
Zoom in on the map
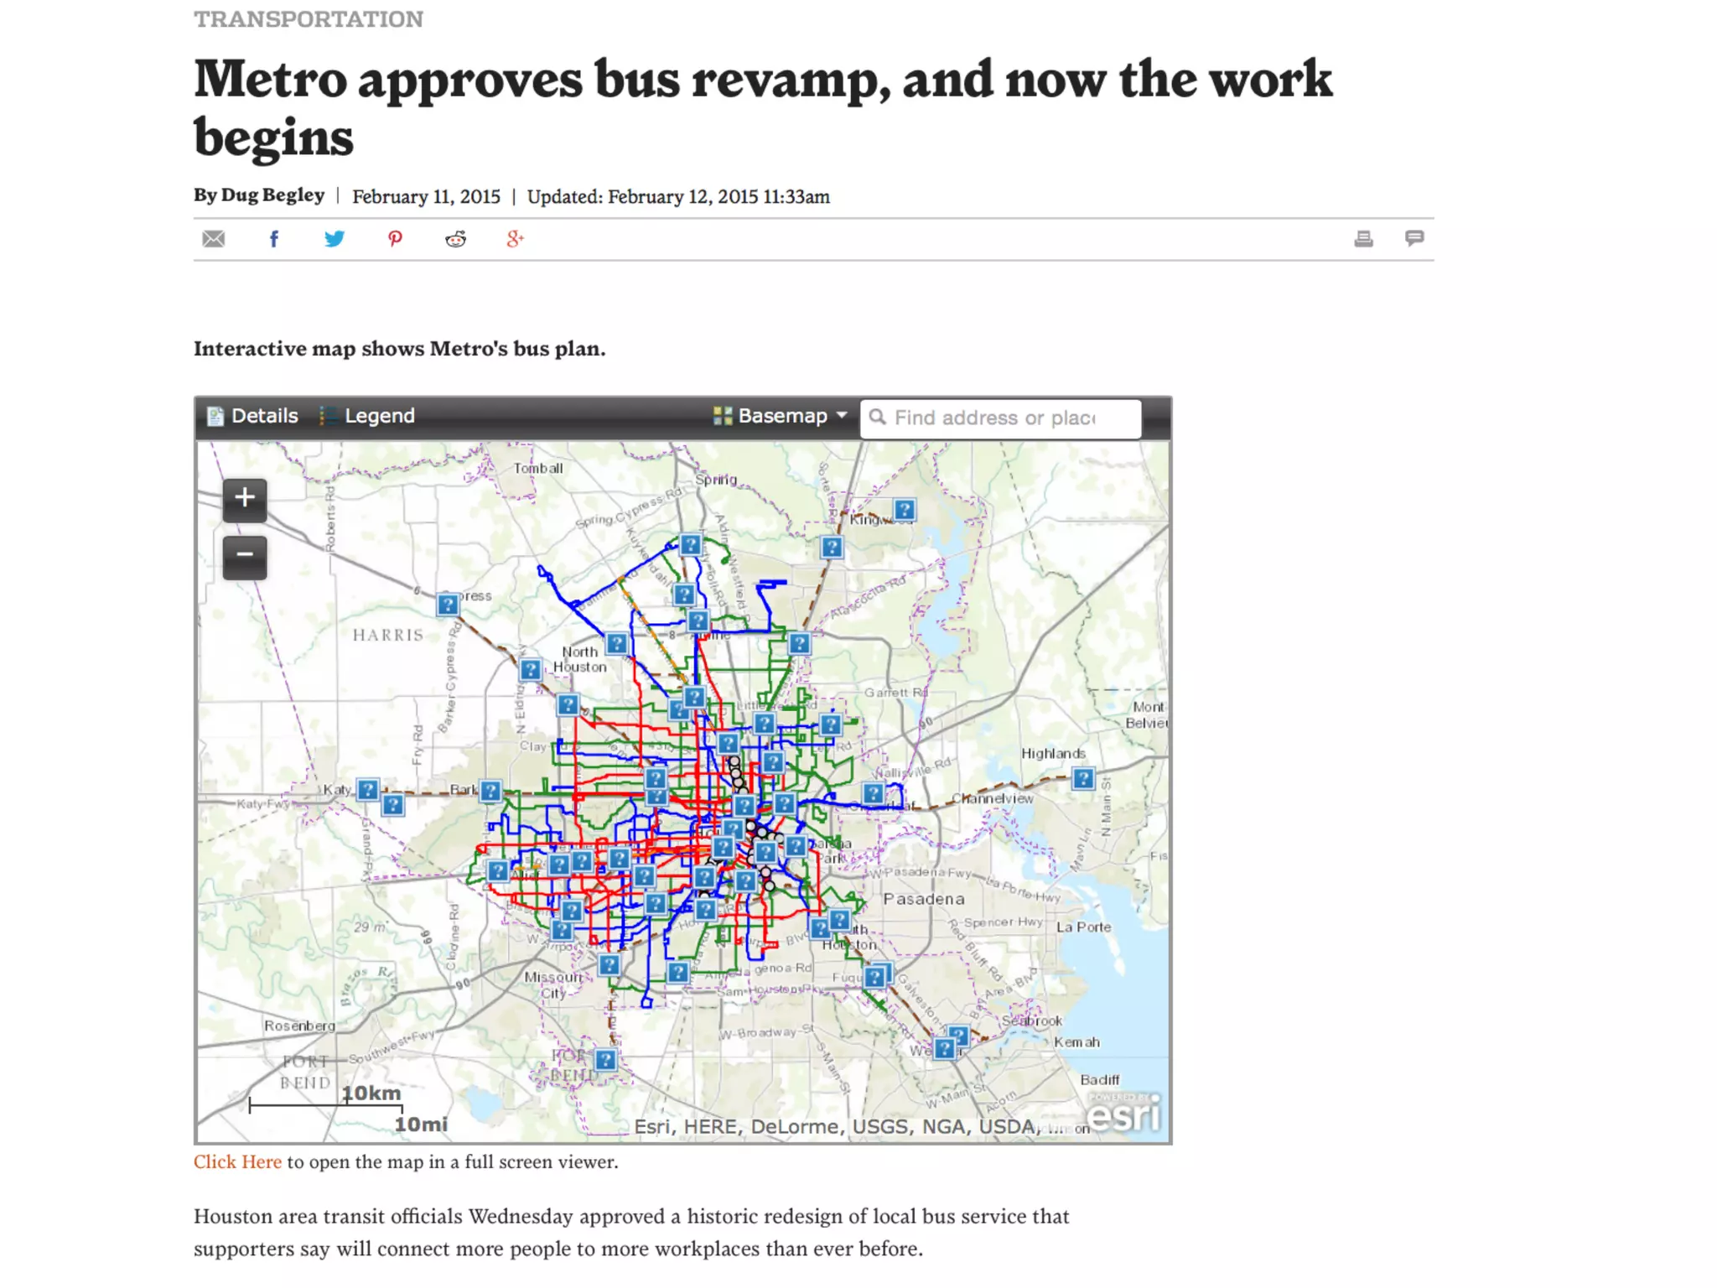point(245,498)
